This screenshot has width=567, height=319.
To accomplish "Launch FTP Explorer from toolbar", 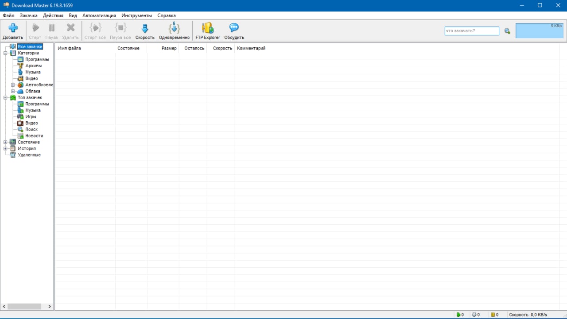I will point(208,31).
